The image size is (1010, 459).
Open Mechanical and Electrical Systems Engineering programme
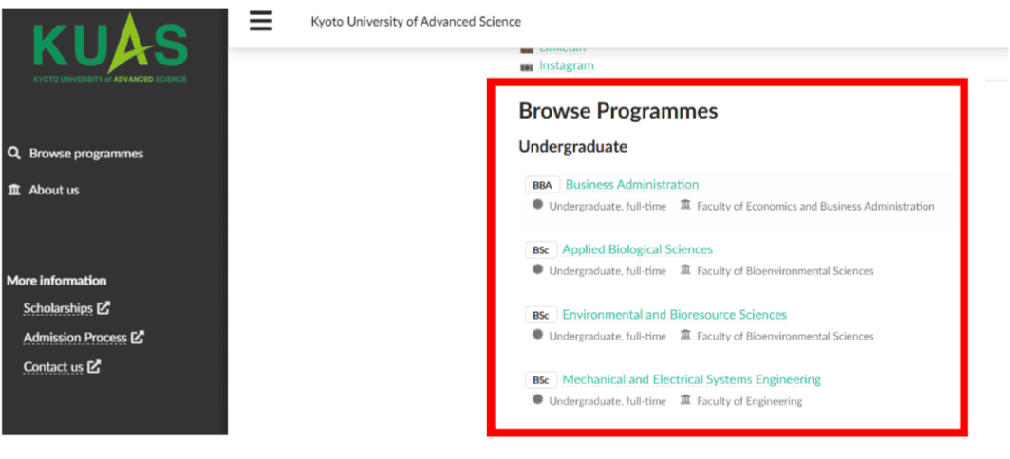692,380
